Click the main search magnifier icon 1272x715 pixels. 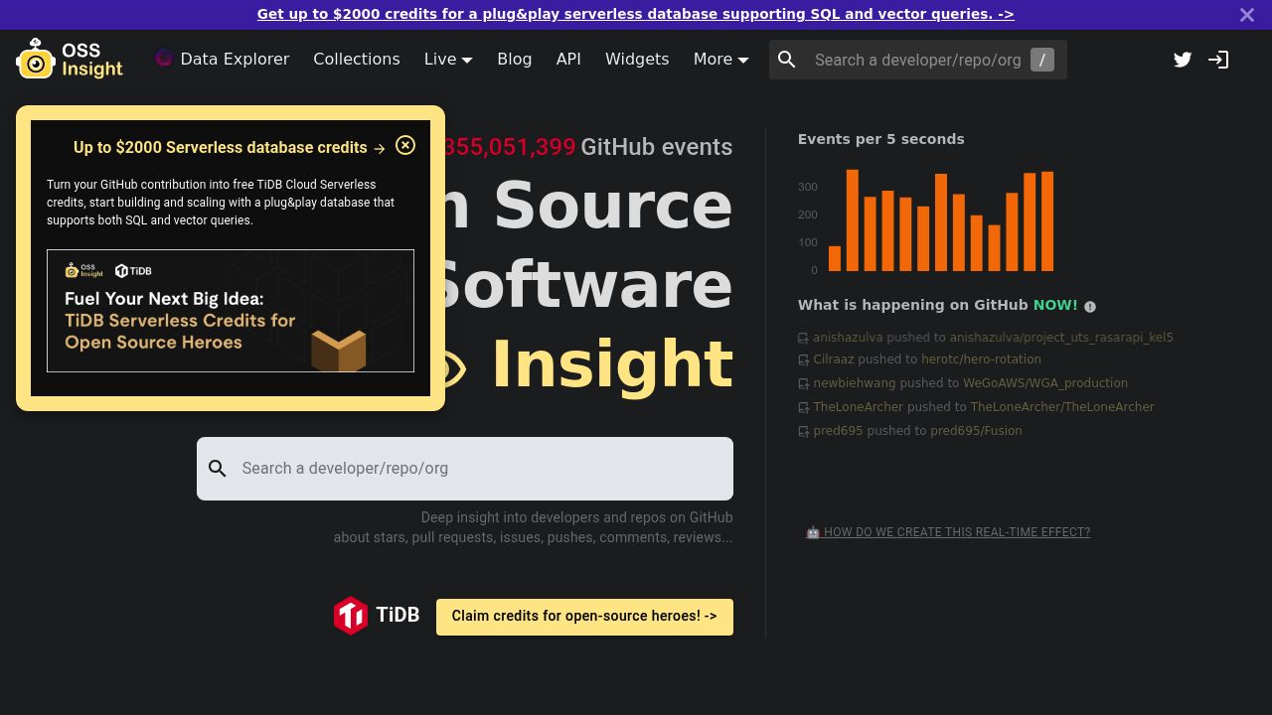(218, 469)
